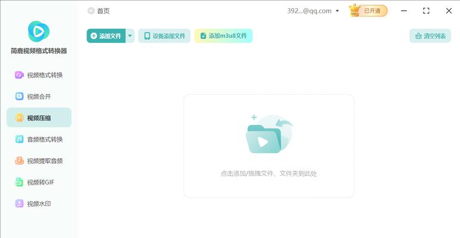Click the 视频合并 blue icon

click(19, 96)
